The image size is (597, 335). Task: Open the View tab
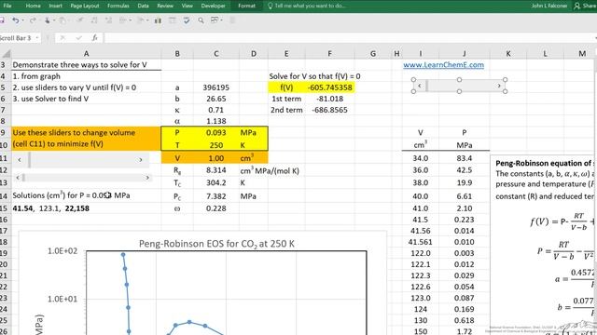[x=187, y=6]
